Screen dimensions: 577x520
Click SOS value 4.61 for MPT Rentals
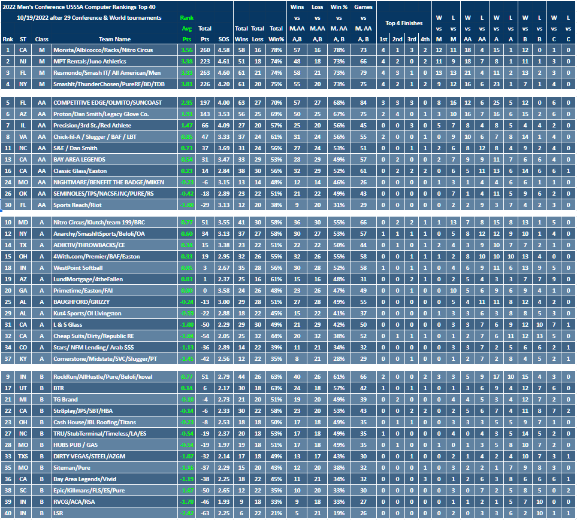[223, 62]
